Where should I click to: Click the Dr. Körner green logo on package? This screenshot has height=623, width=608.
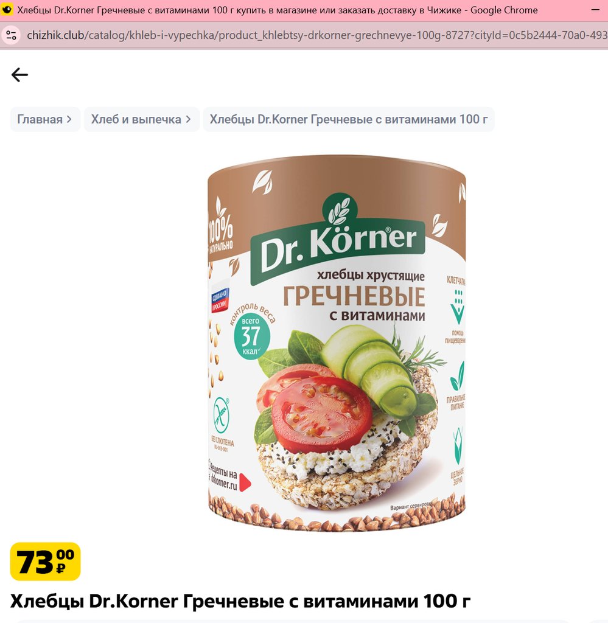(337, 240)
